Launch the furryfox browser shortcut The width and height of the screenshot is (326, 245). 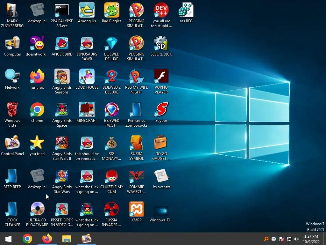(37, 79)
